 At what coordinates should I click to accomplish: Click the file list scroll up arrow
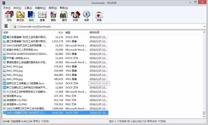[x=204, y=32]
